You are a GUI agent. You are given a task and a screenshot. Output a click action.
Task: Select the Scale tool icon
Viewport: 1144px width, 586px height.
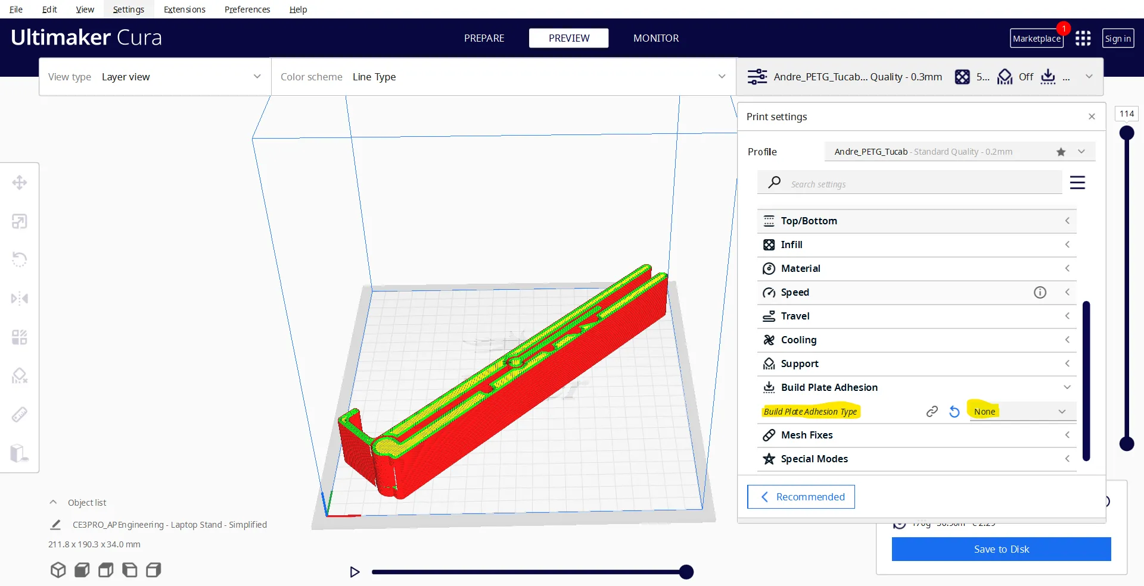click(x=20, y=221)
